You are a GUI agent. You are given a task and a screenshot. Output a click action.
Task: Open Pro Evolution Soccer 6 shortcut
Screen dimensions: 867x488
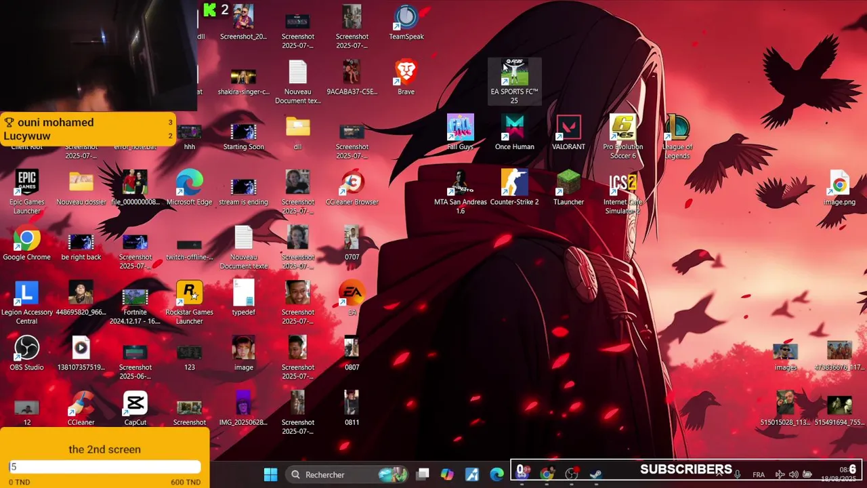[623, 137]
